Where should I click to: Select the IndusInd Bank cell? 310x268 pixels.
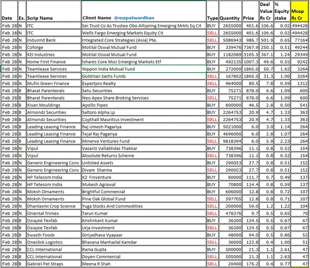pos(54,40)
